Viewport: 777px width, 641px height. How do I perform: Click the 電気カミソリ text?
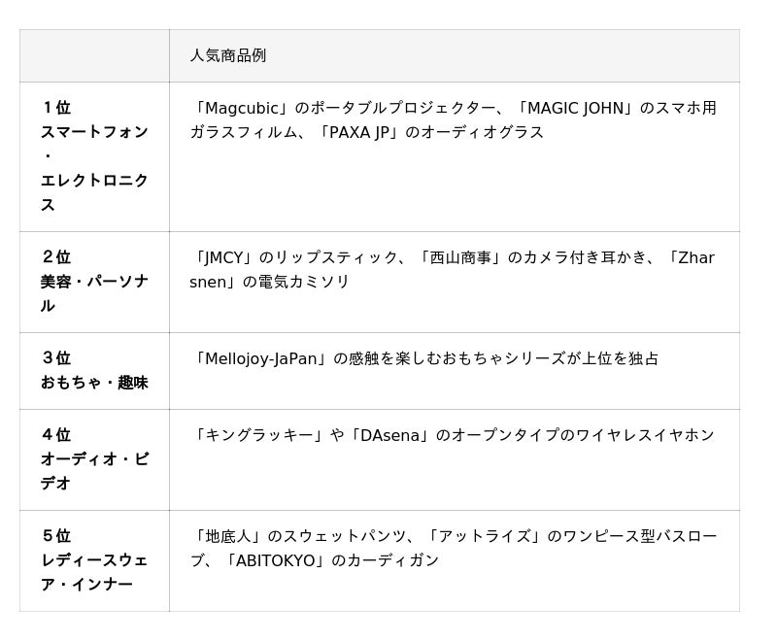(x=304, y=282)
